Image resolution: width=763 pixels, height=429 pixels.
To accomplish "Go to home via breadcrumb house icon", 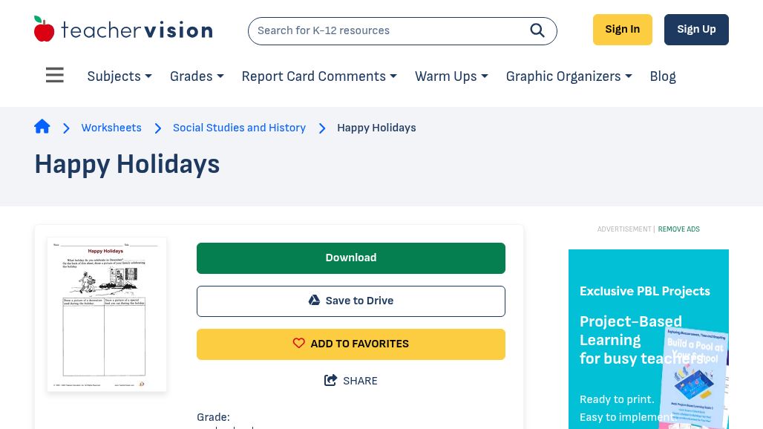I will tap(42, 127).
